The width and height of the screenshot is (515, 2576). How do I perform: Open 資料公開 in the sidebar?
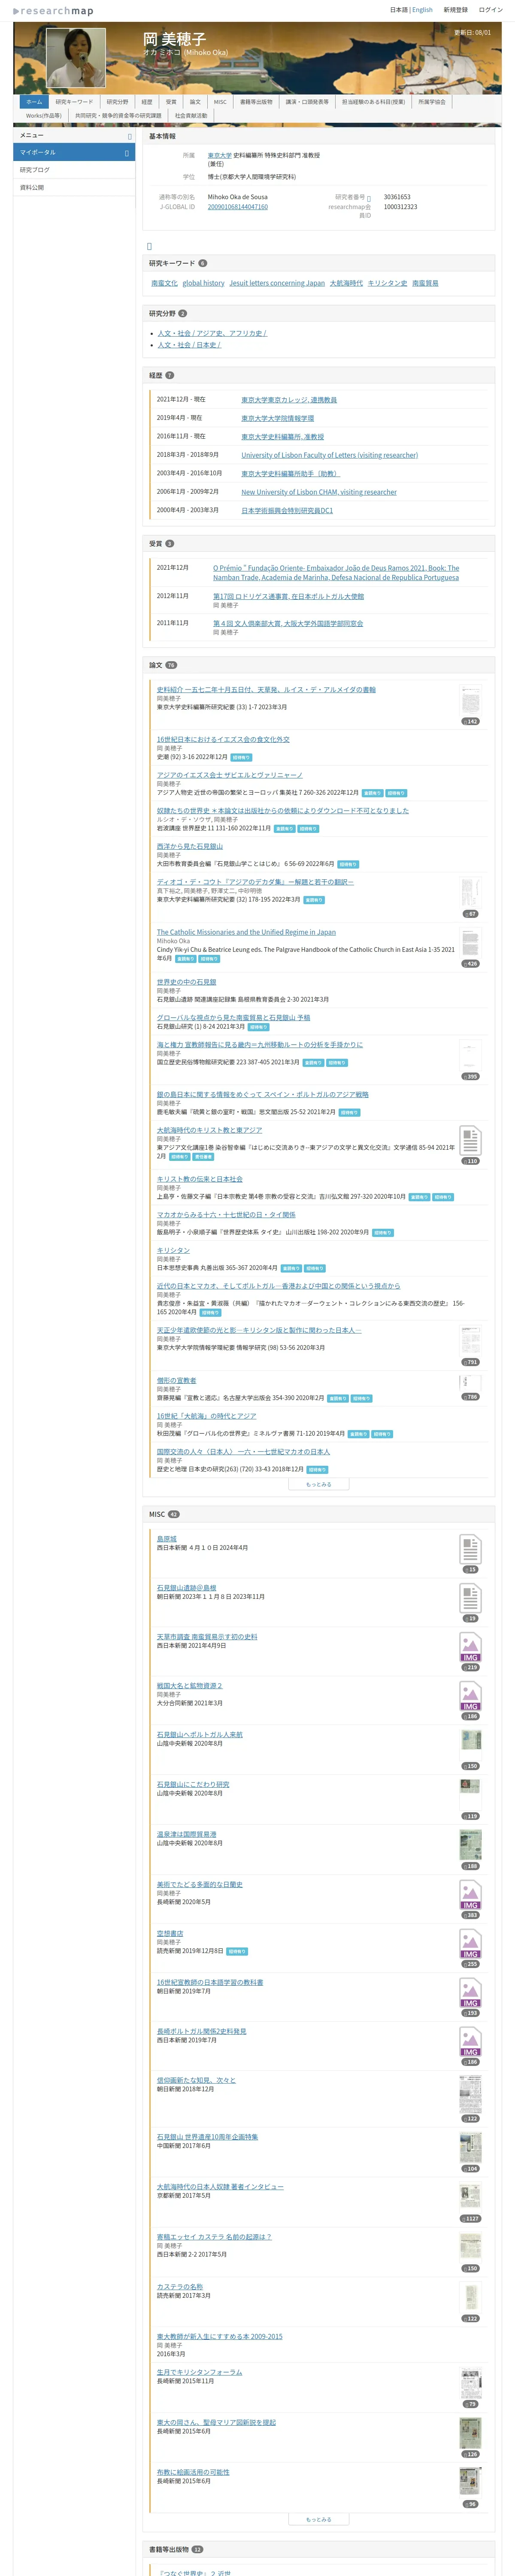74,187
